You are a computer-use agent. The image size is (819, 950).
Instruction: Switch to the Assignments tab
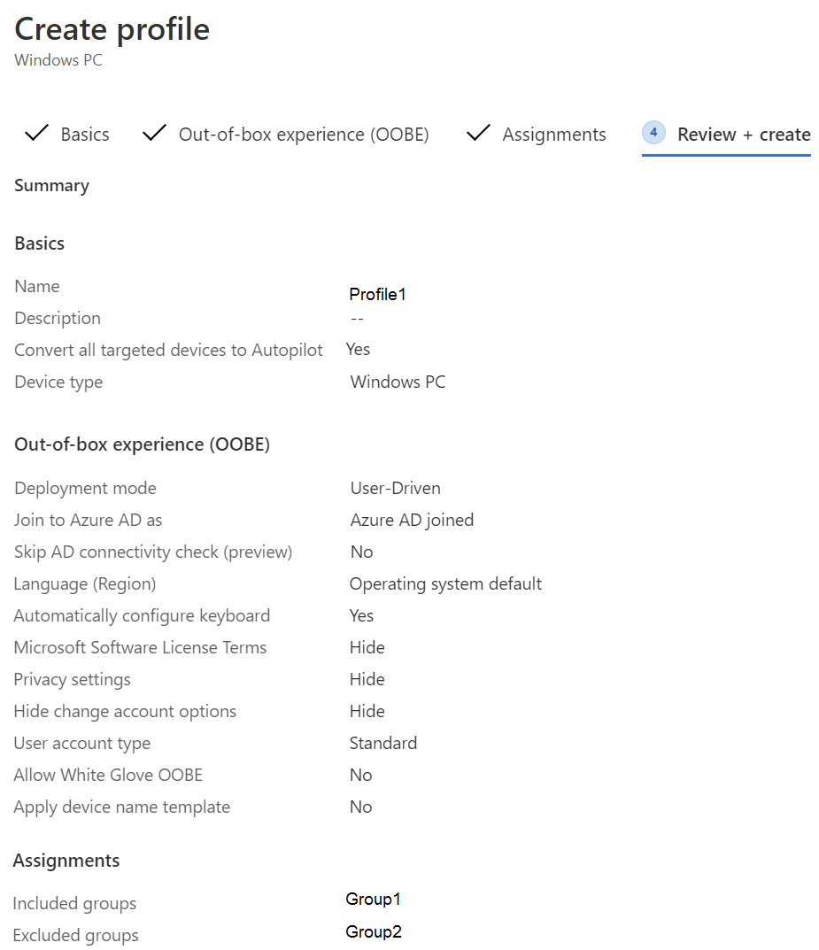tap(554, 134)
